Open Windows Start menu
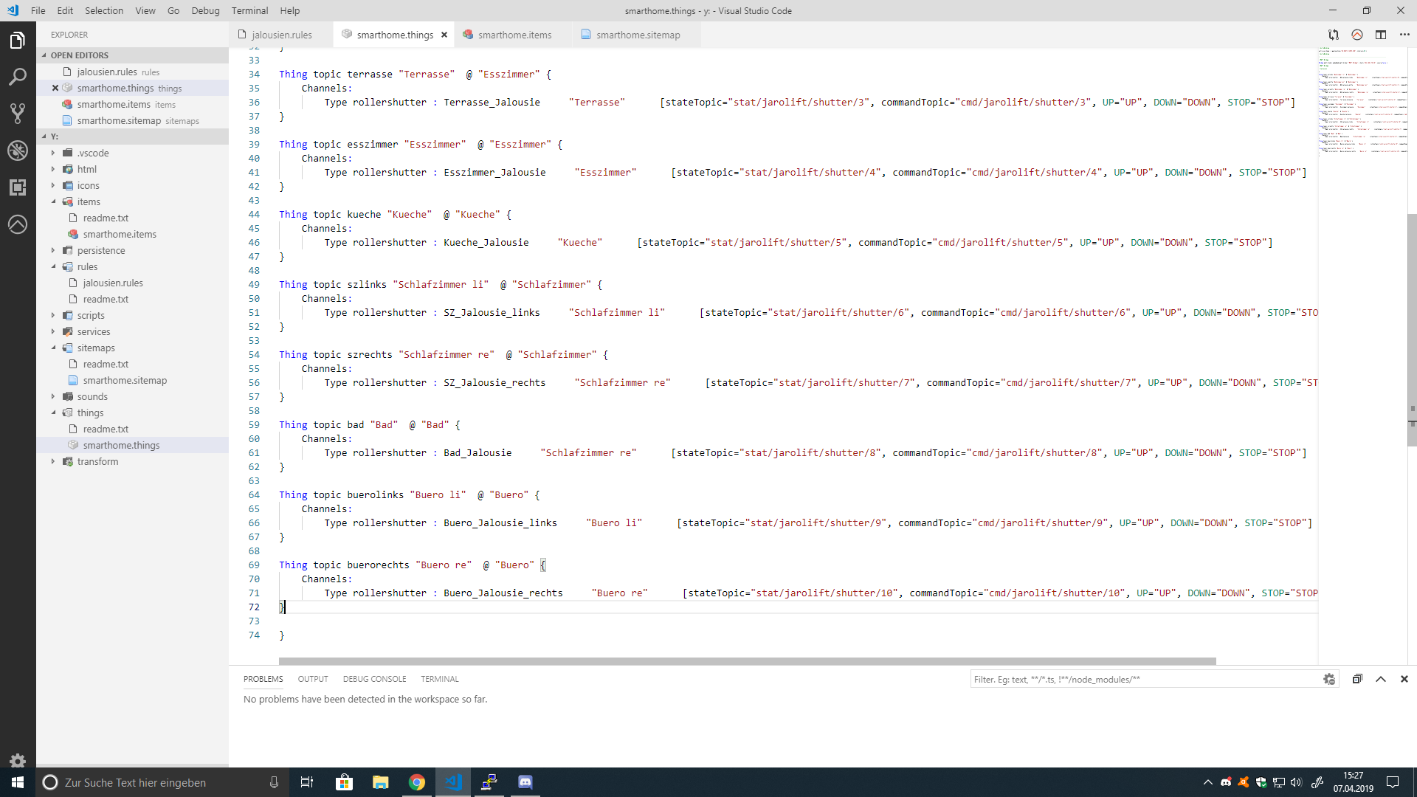 tap(18, 782)
